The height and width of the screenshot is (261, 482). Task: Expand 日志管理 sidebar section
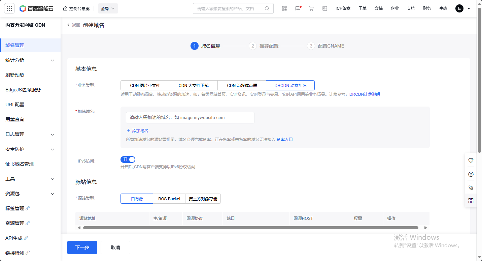point(30,134)
